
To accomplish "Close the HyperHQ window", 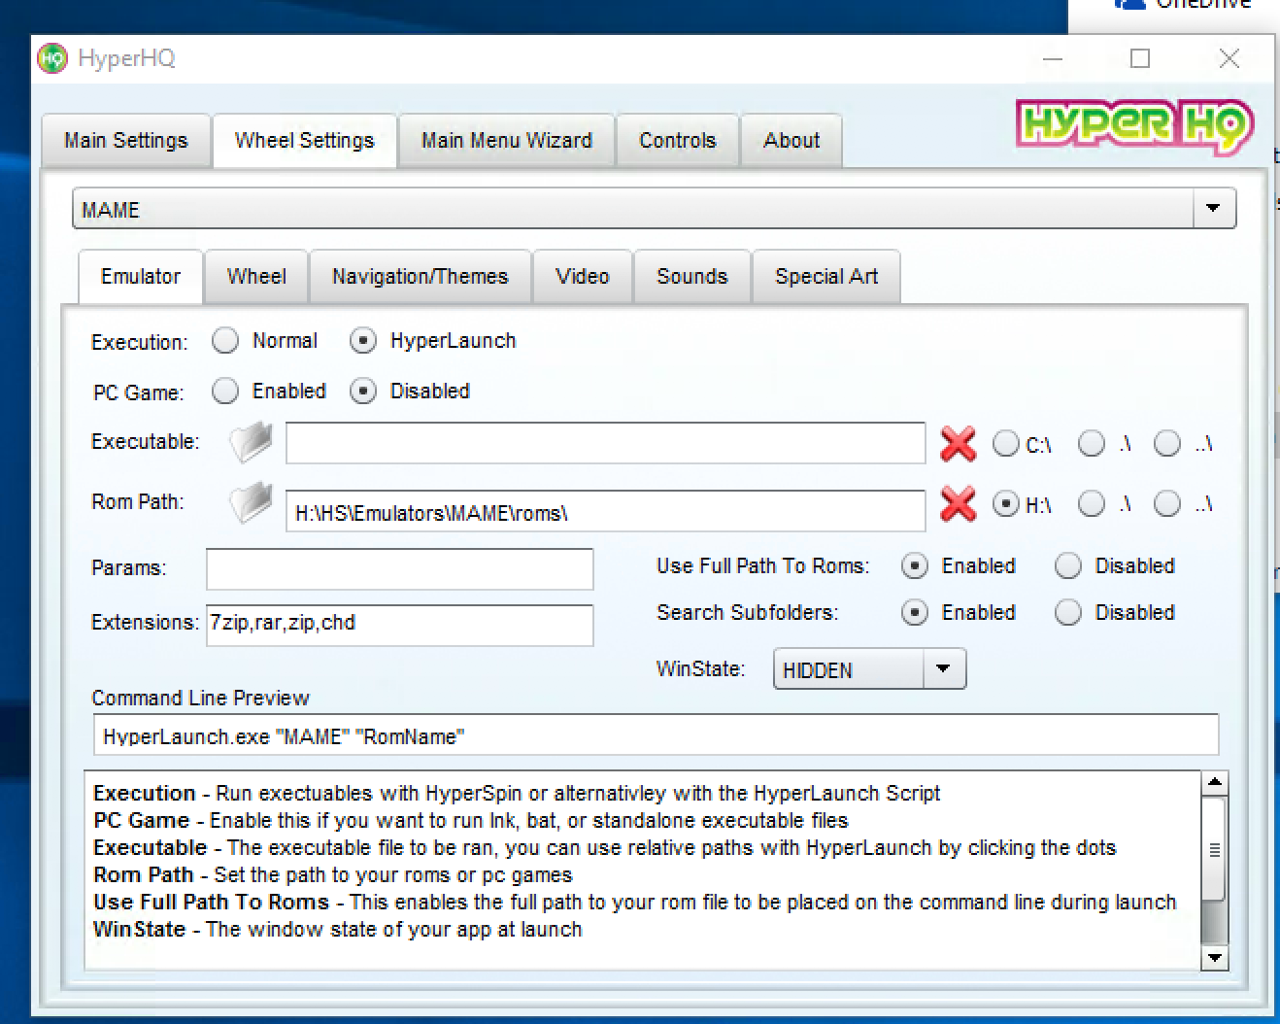I will click(x=1229, y=58).
